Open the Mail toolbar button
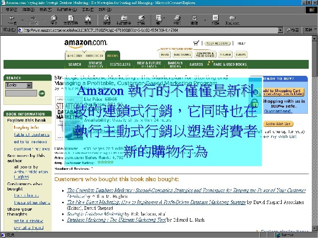 pos(159,20)
